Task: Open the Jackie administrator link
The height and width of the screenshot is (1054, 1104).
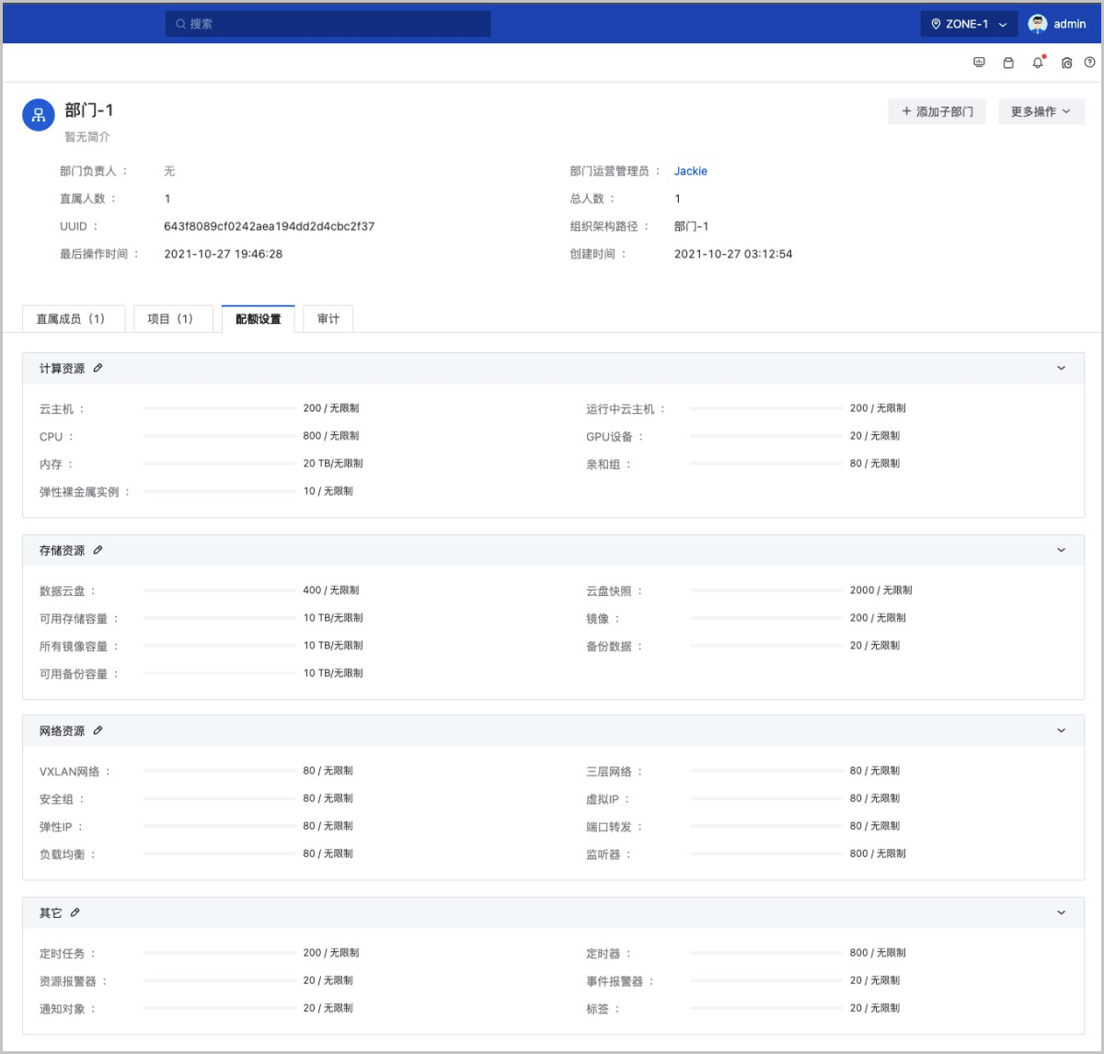Action: [690, 171]
